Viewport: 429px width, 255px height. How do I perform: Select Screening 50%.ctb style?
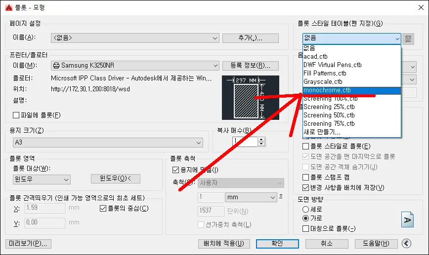[x=351, y=115]
